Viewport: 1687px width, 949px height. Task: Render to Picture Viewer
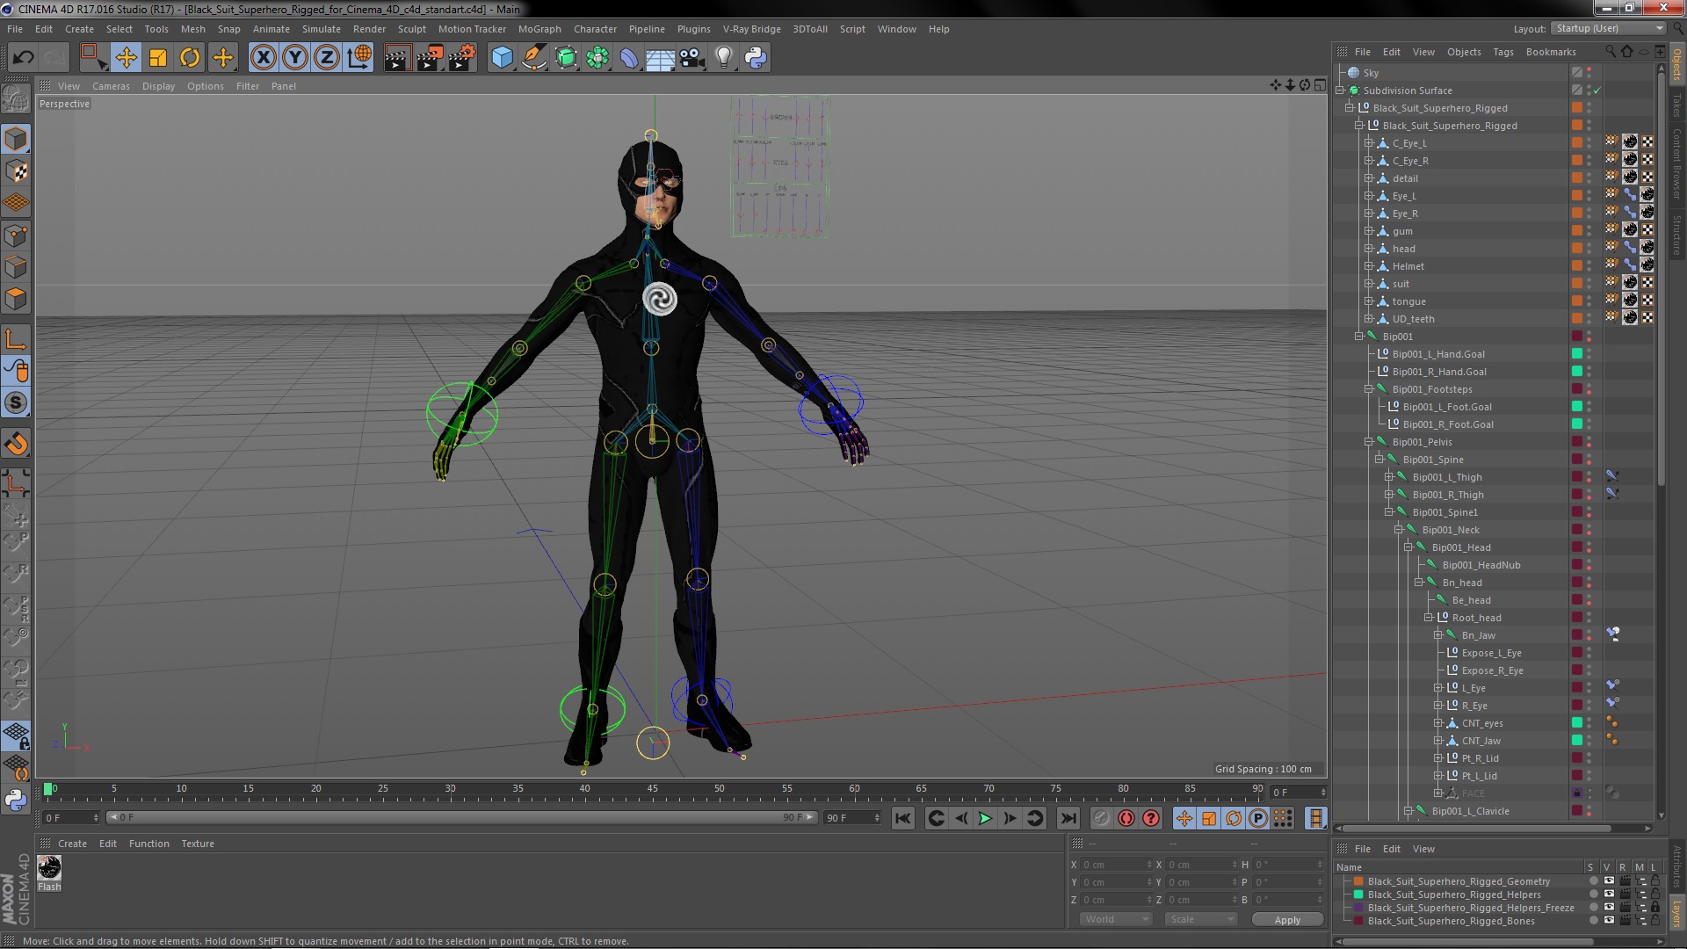coord(429,58)
